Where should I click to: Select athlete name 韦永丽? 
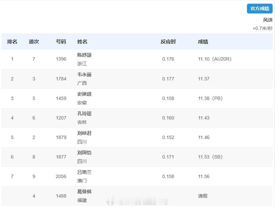pyautogui.click(x=84, y=74)
